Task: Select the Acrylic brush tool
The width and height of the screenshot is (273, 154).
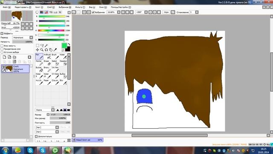Action: click(39, 82)
